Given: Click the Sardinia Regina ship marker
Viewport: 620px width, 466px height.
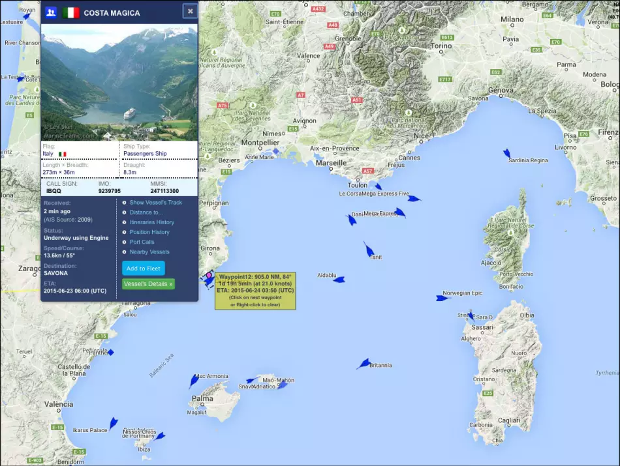Looking at the screenshot, I should [506, 154].
